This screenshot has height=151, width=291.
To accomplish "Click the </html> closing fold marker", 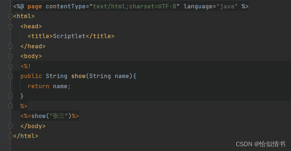I will (11, 136).
